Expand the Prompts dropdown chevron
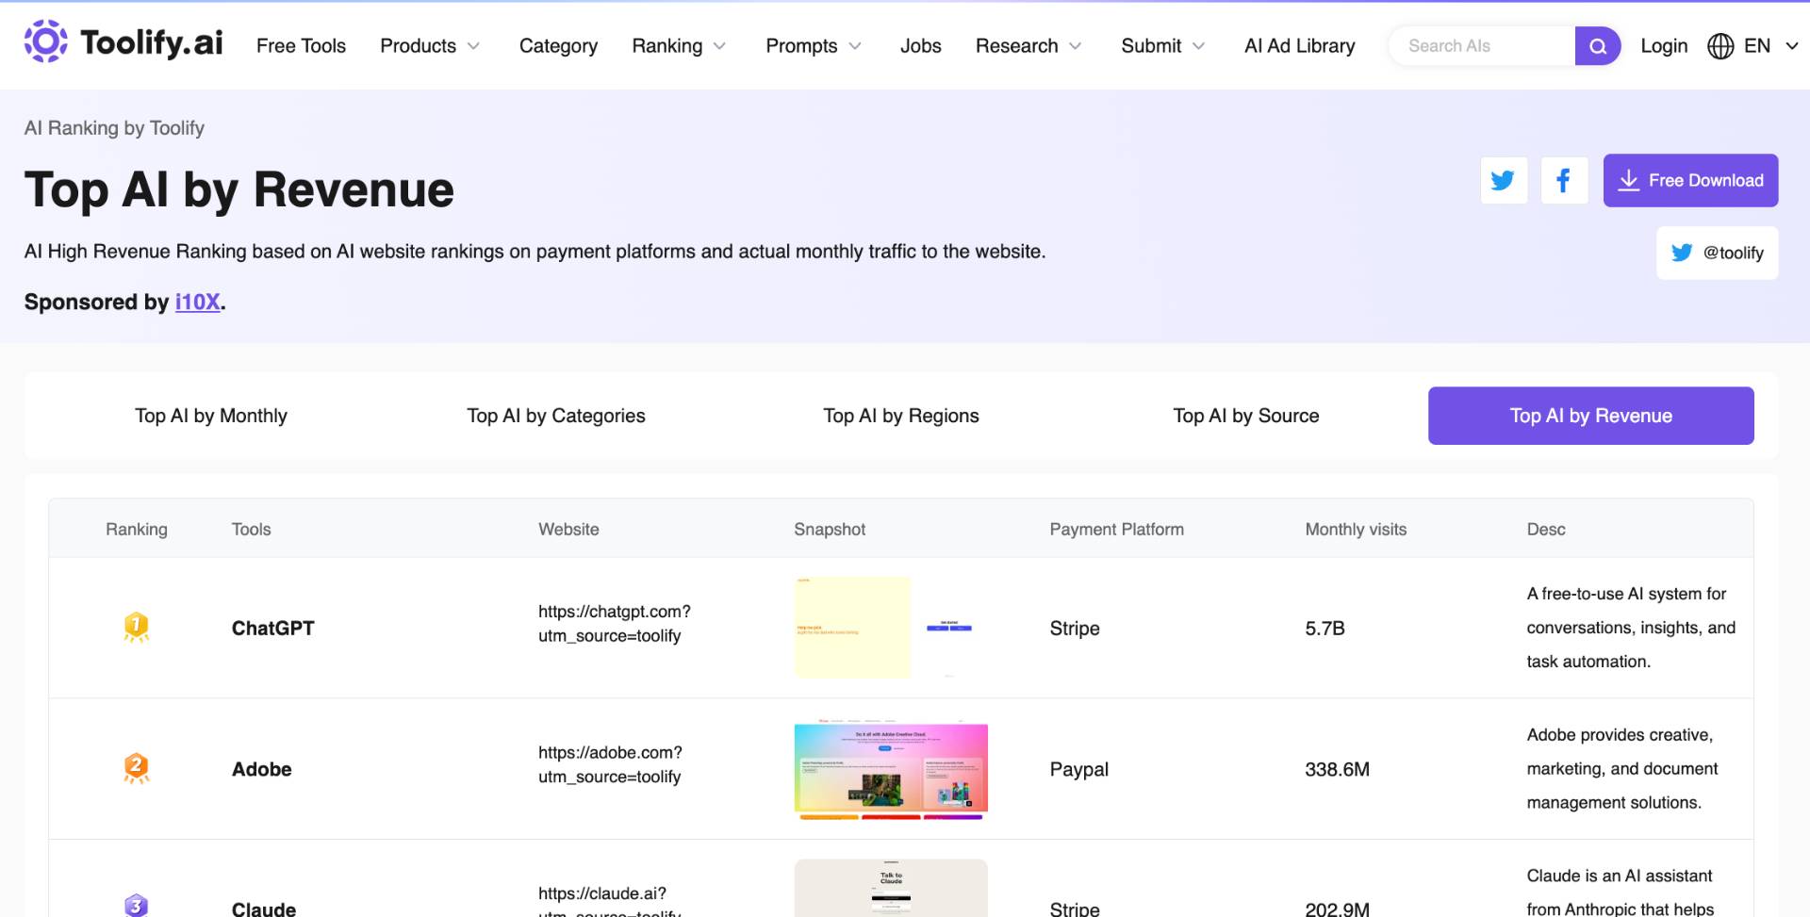This screenshot has width=1810, height=917. pyautogui.click(x=855, y=46)
